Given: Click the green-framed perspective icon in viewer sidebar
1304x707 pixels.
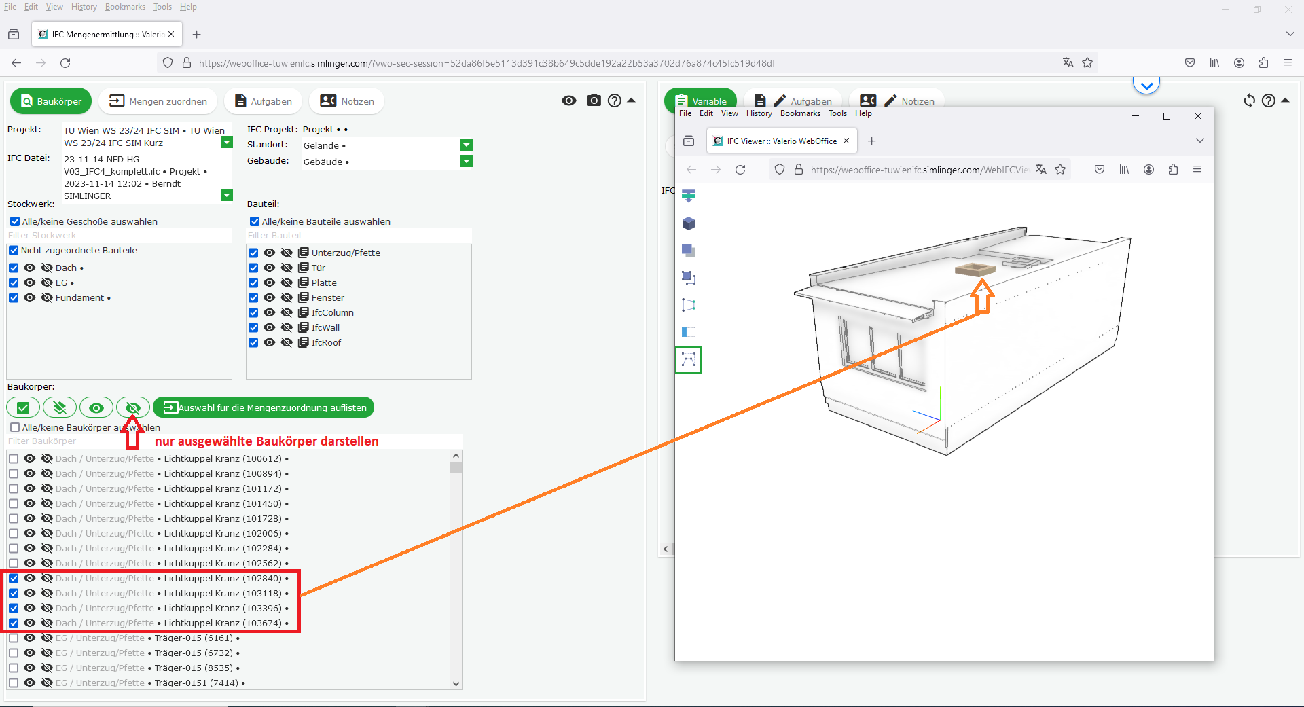Looking at the screenshot, I should (688, 359).
